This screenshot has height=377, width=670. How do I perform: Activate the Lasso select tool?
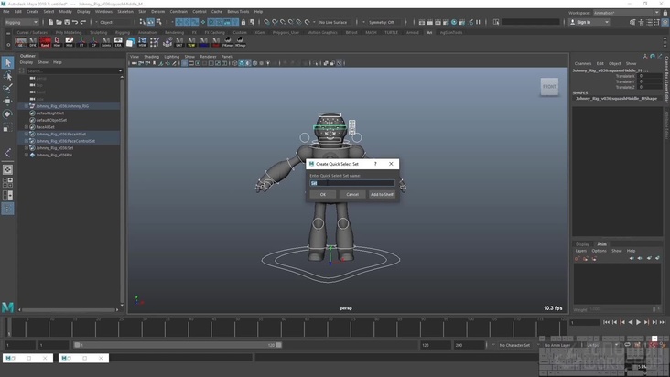(x=7, y=76)
